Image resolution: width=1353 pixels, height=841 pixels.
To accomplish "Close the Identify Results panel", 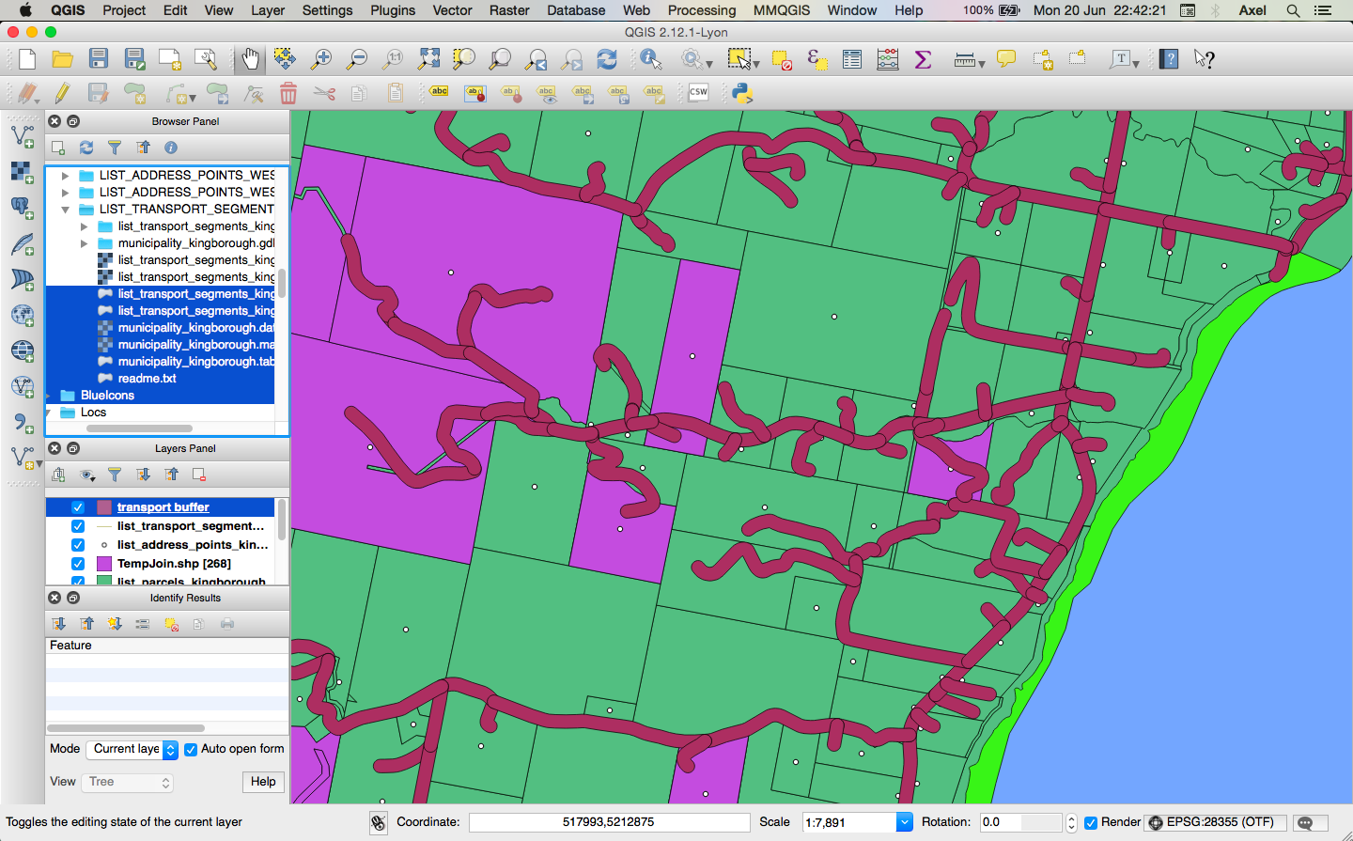I will [x=54, y=598].
